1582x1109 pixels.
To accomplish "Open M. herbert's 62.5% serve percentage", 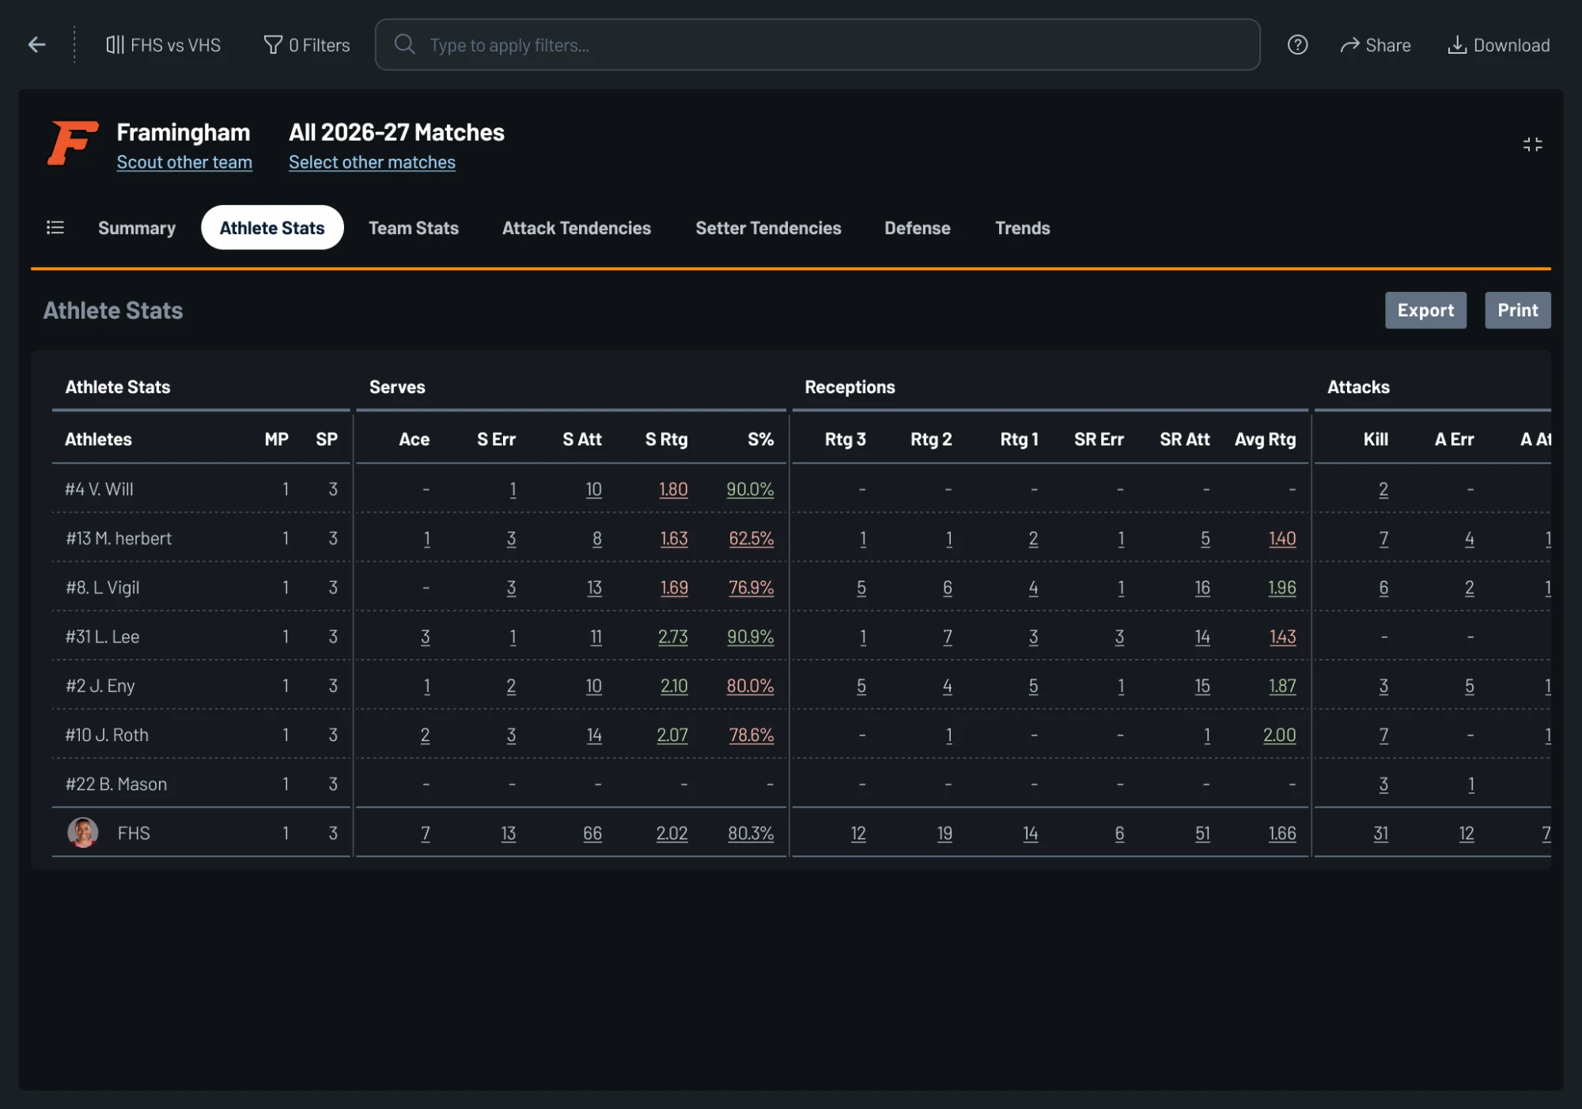I will [751, 538].
